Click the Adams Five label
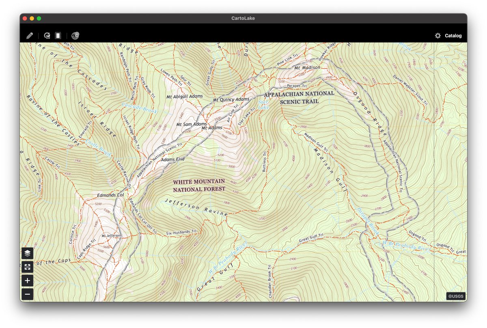Image resolution: width=487 pixels, height=328 pixels. coord(172,160)
